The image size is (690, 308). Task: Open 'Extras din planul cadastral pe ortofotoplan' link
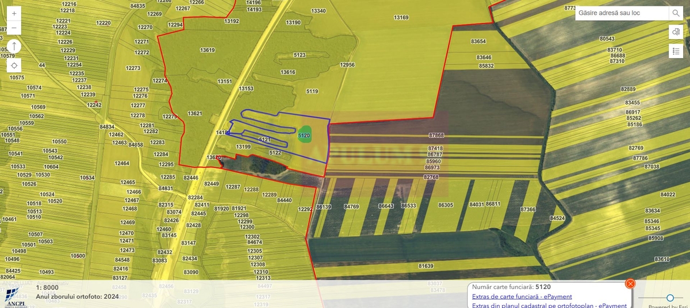coord(549,305)
